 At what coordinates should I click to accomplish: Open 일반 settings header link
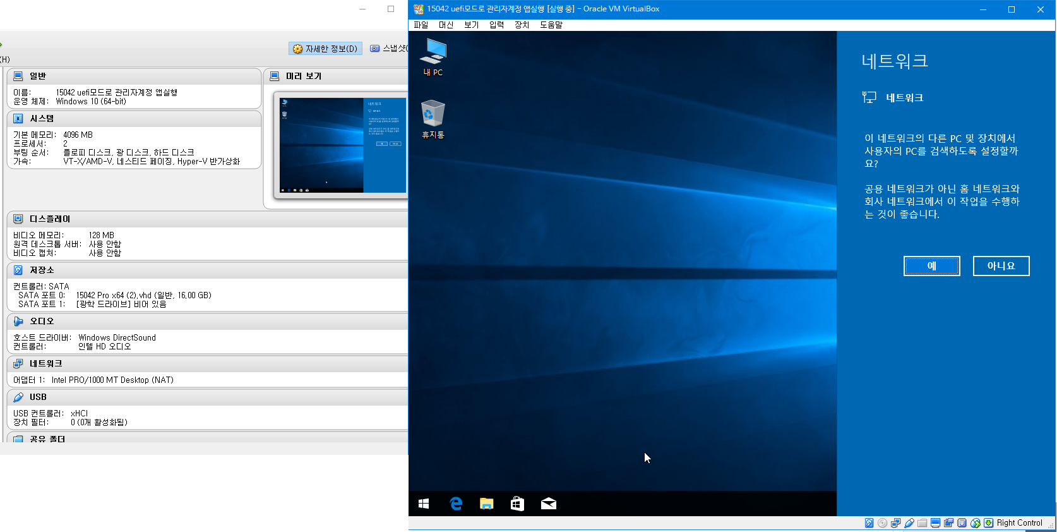pos(38,76)
